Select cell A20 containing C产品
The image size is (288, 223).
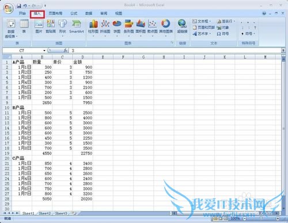tap(22, 158)
